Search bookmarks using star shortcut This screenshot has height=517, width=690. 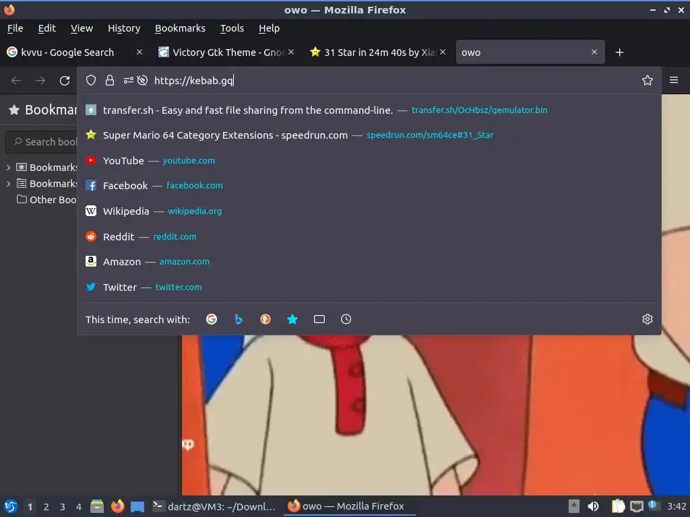pyautogui.click(x=292, y=319)
